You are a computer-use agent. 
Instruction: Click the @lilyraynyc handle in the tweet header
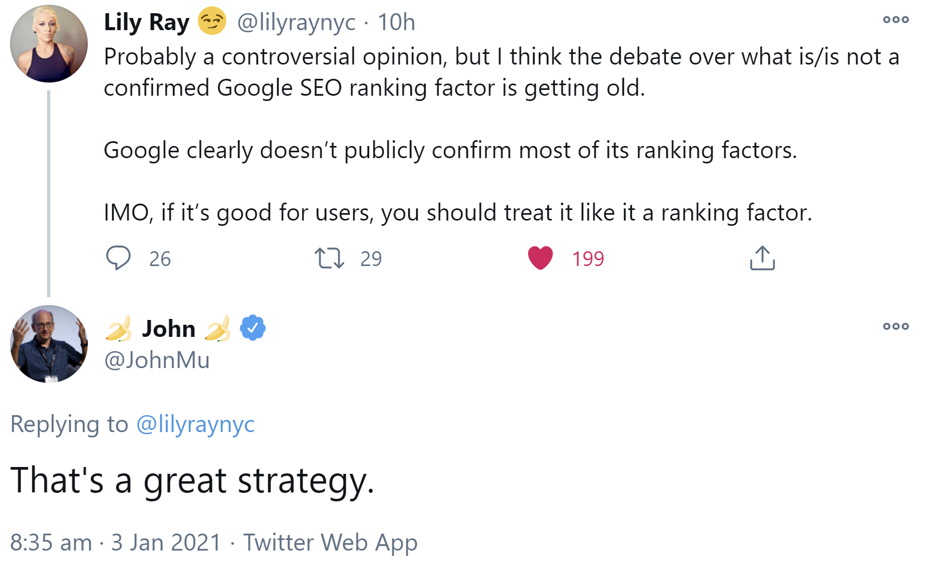coord(296,23)
